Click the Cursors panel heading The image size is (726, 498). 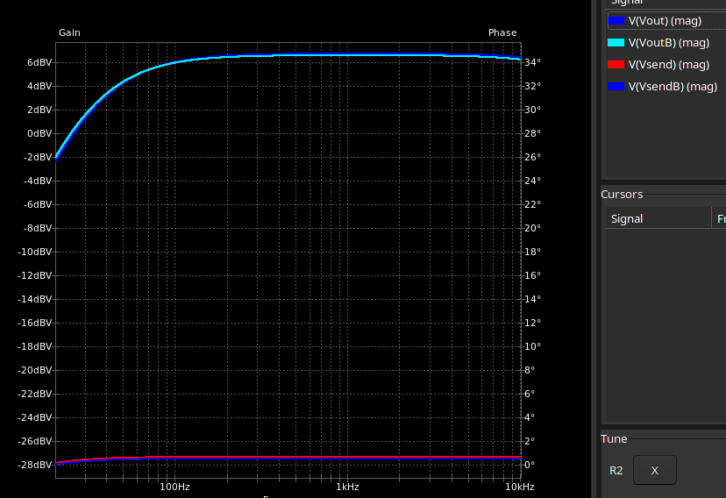coord(622,194)
